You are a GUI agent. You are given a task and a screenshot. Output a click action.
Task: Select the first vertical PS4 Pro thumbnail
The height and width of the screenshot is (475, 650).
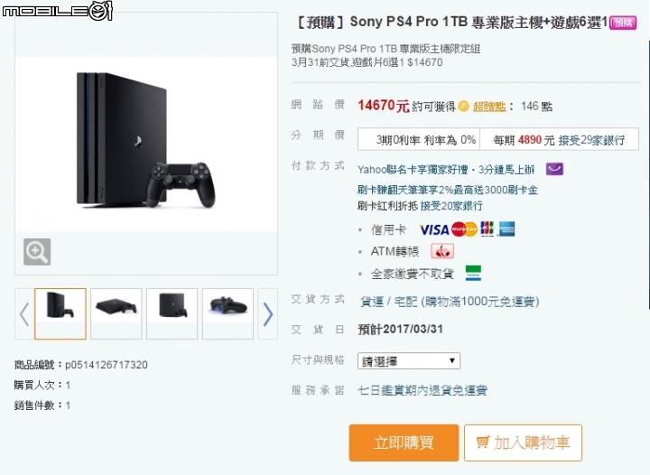60,313
